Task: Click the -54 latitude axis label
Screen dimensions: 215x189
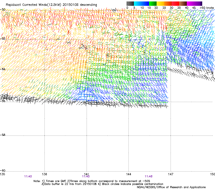Action: coord(3,69)
